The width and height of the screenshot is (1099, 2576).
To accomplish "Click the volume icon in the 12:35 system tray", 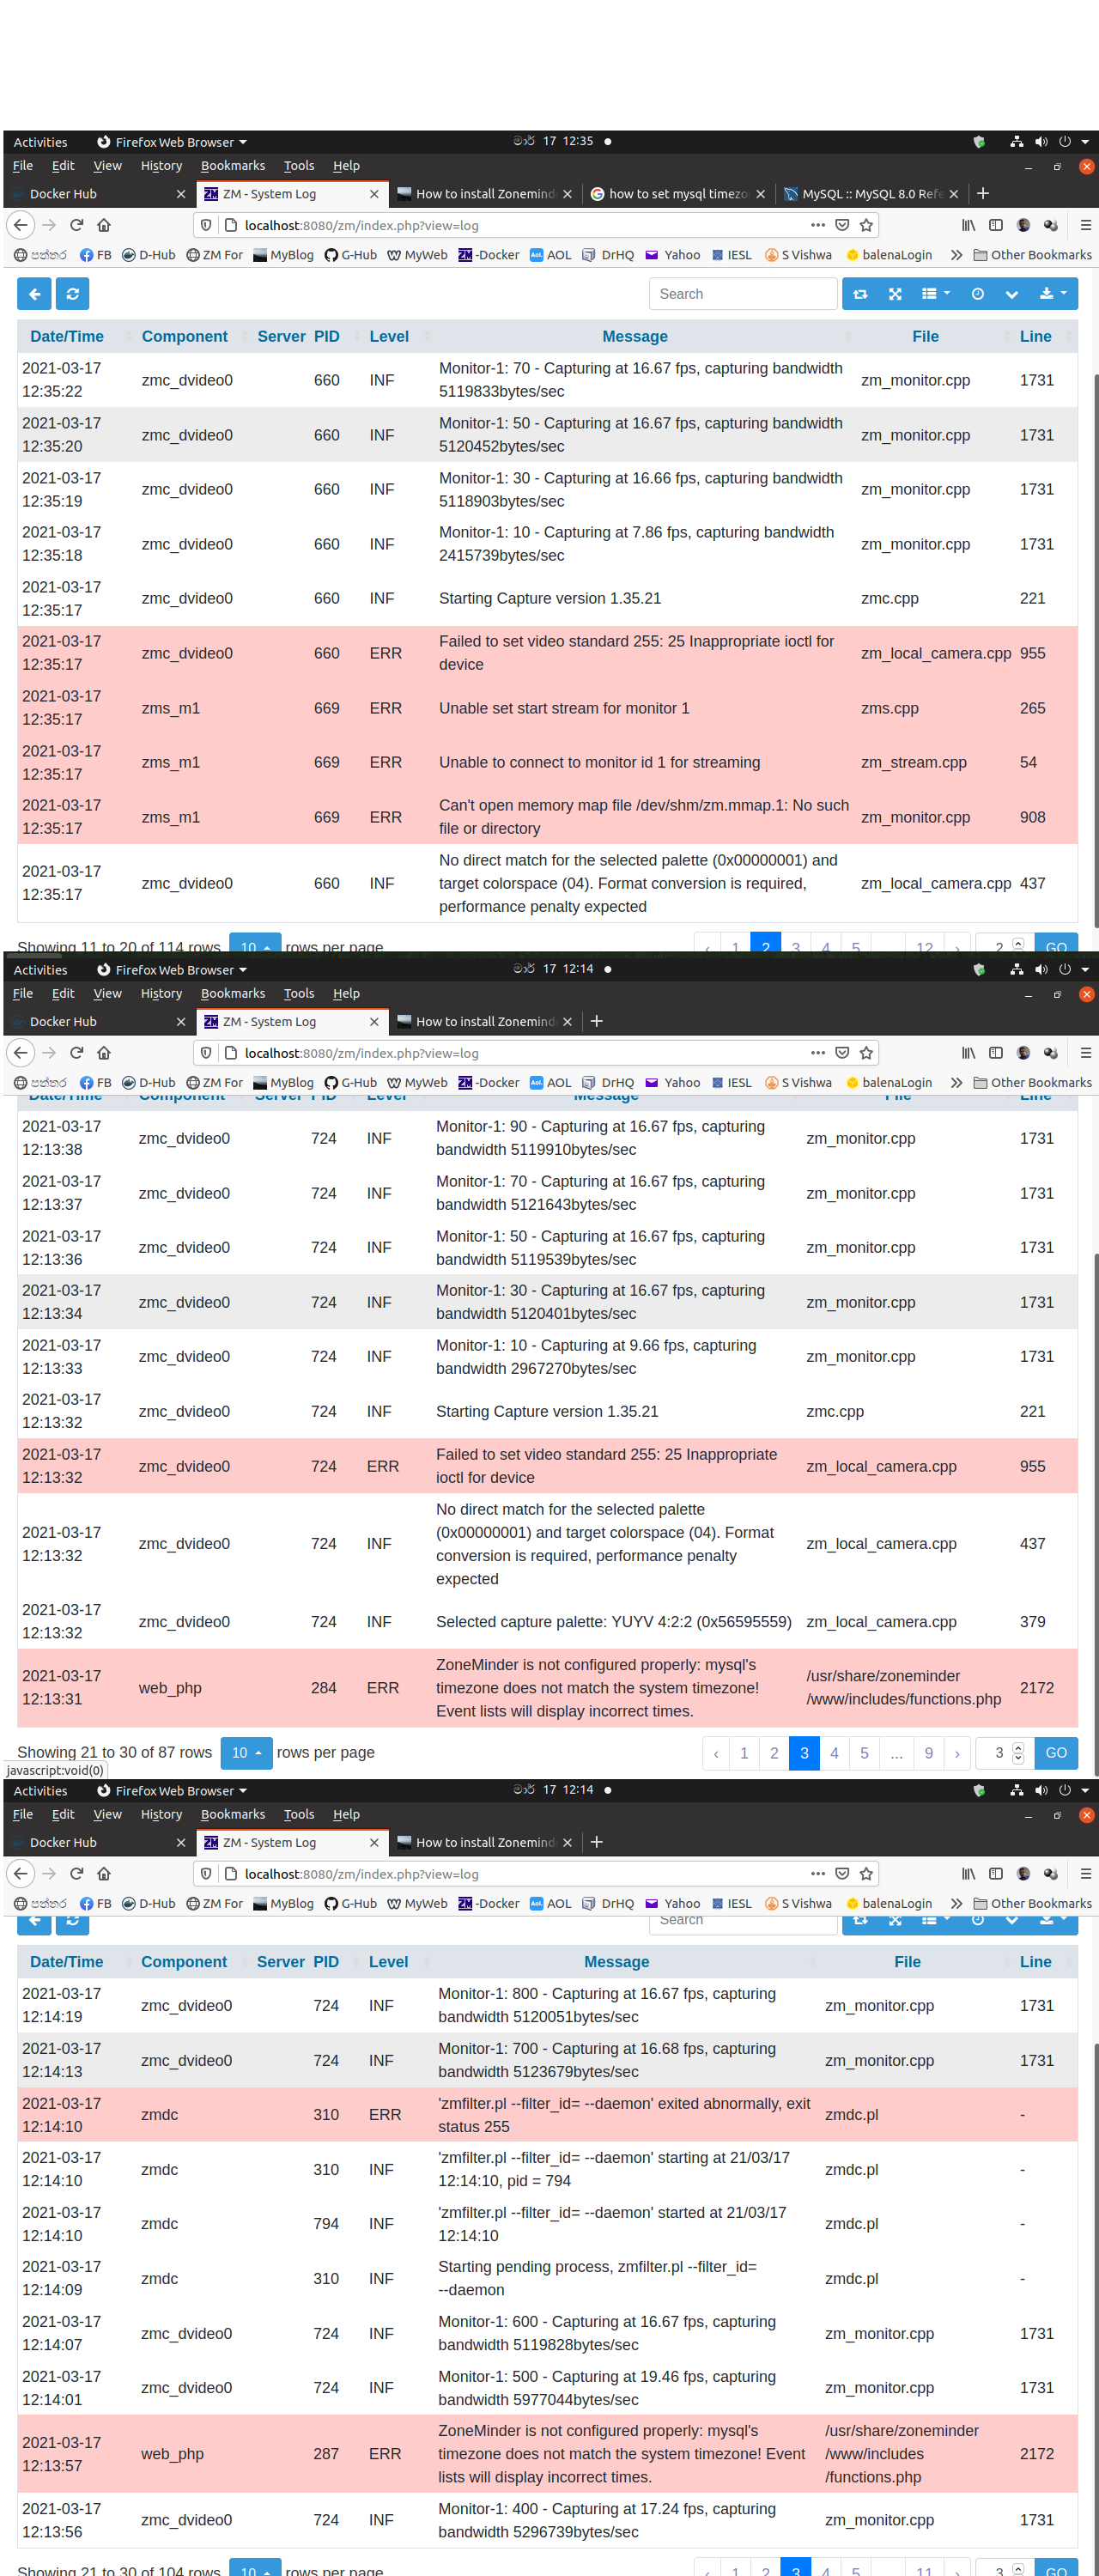I will (x=1041, y=142).
